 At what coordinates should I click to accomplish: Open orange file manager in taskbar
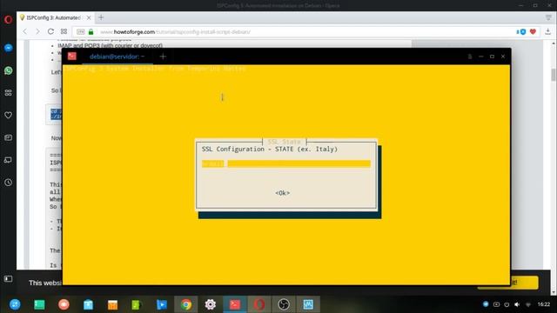click(x=112, y=304)
